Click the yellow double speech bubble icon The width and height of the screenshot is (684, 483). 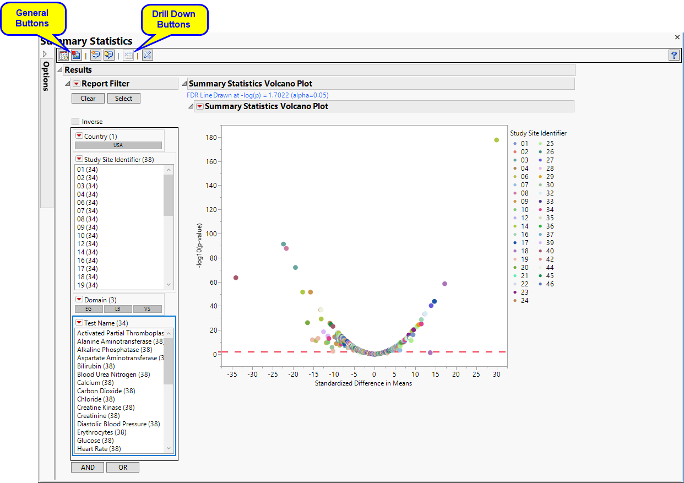point(108,55)
